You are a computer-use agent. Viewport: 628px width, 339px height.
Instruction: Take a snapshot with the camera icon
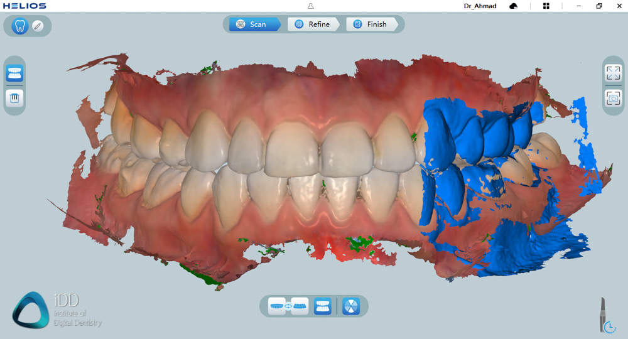tap(613, 98)
